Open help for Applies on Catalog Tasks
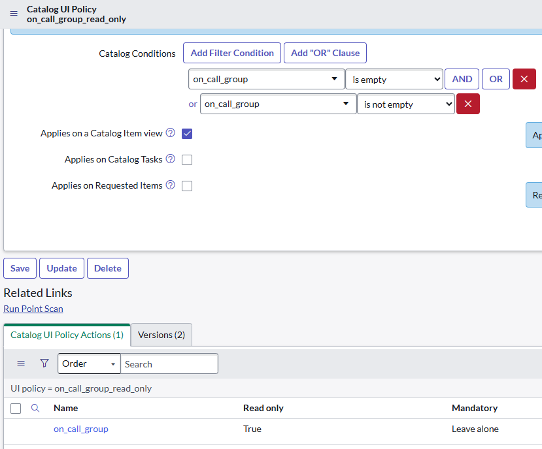Viewport: 542px width, 449px height. (171, 159)
